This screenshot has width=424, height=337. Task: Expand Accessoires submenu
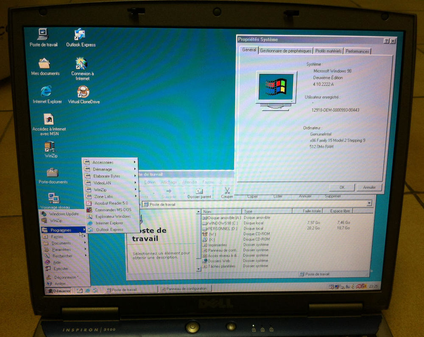[x=110, y=163]
